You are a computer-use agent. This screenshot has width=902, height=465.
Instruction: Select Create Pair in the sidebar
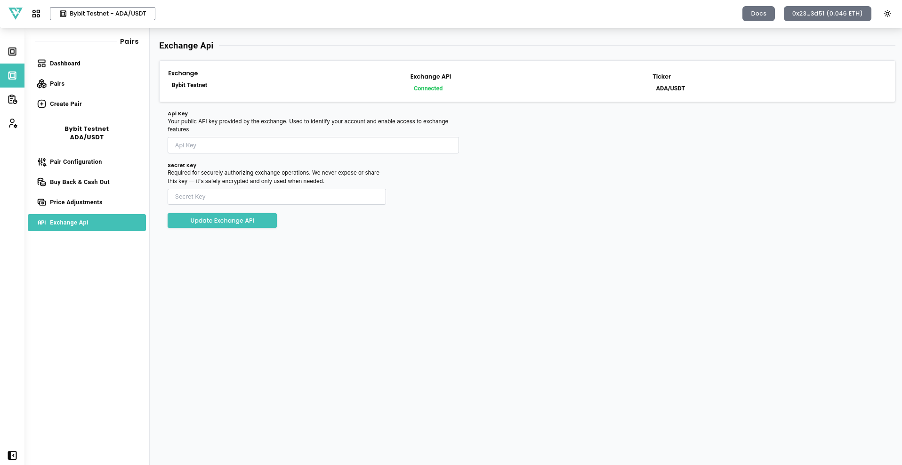coord(65,104)
